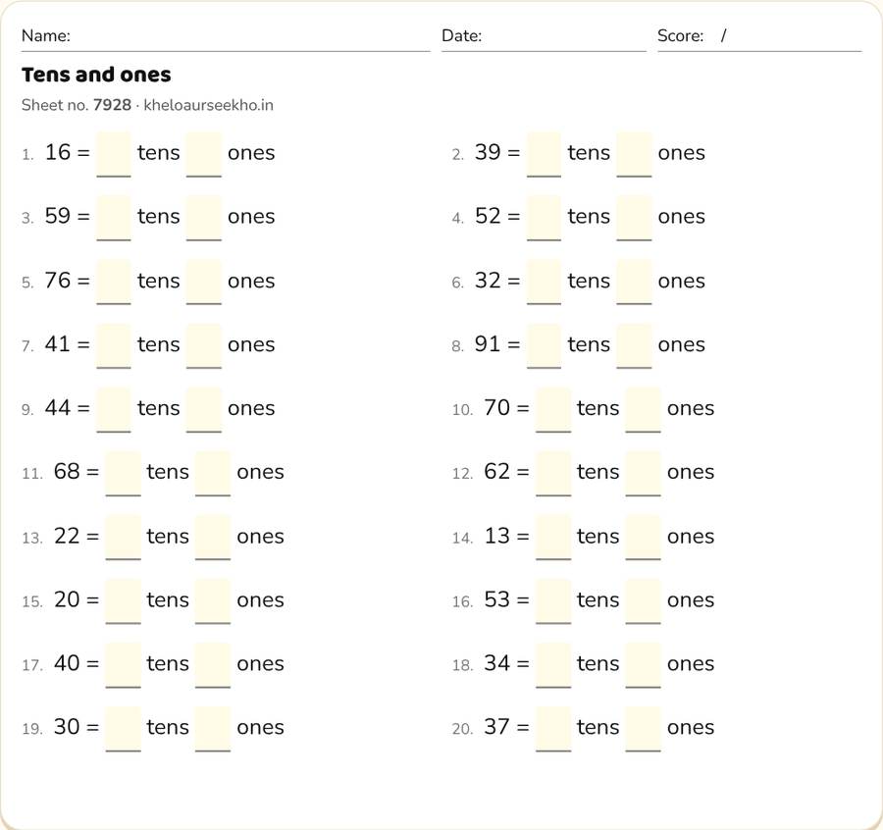Click the ones box for 68
The height and width of the screenshot is (830, 883).
pos(213,474)
